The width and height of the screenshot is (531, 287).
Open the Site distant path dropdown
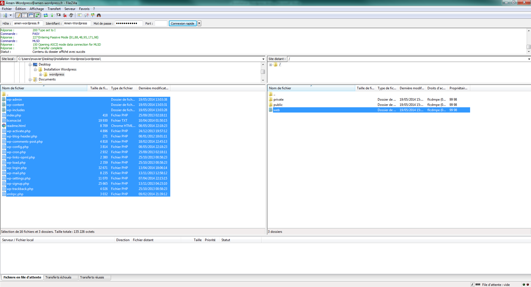tap(529, 59)
